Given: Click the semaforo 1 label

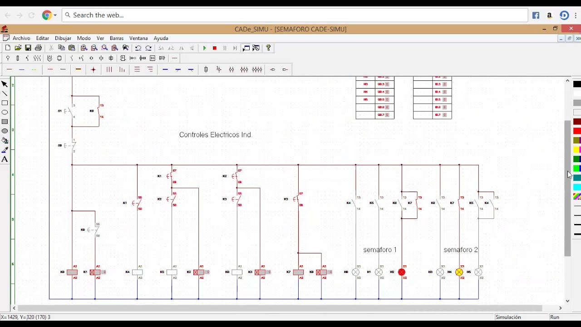Looking at the screenshot, I should [380, 250].
